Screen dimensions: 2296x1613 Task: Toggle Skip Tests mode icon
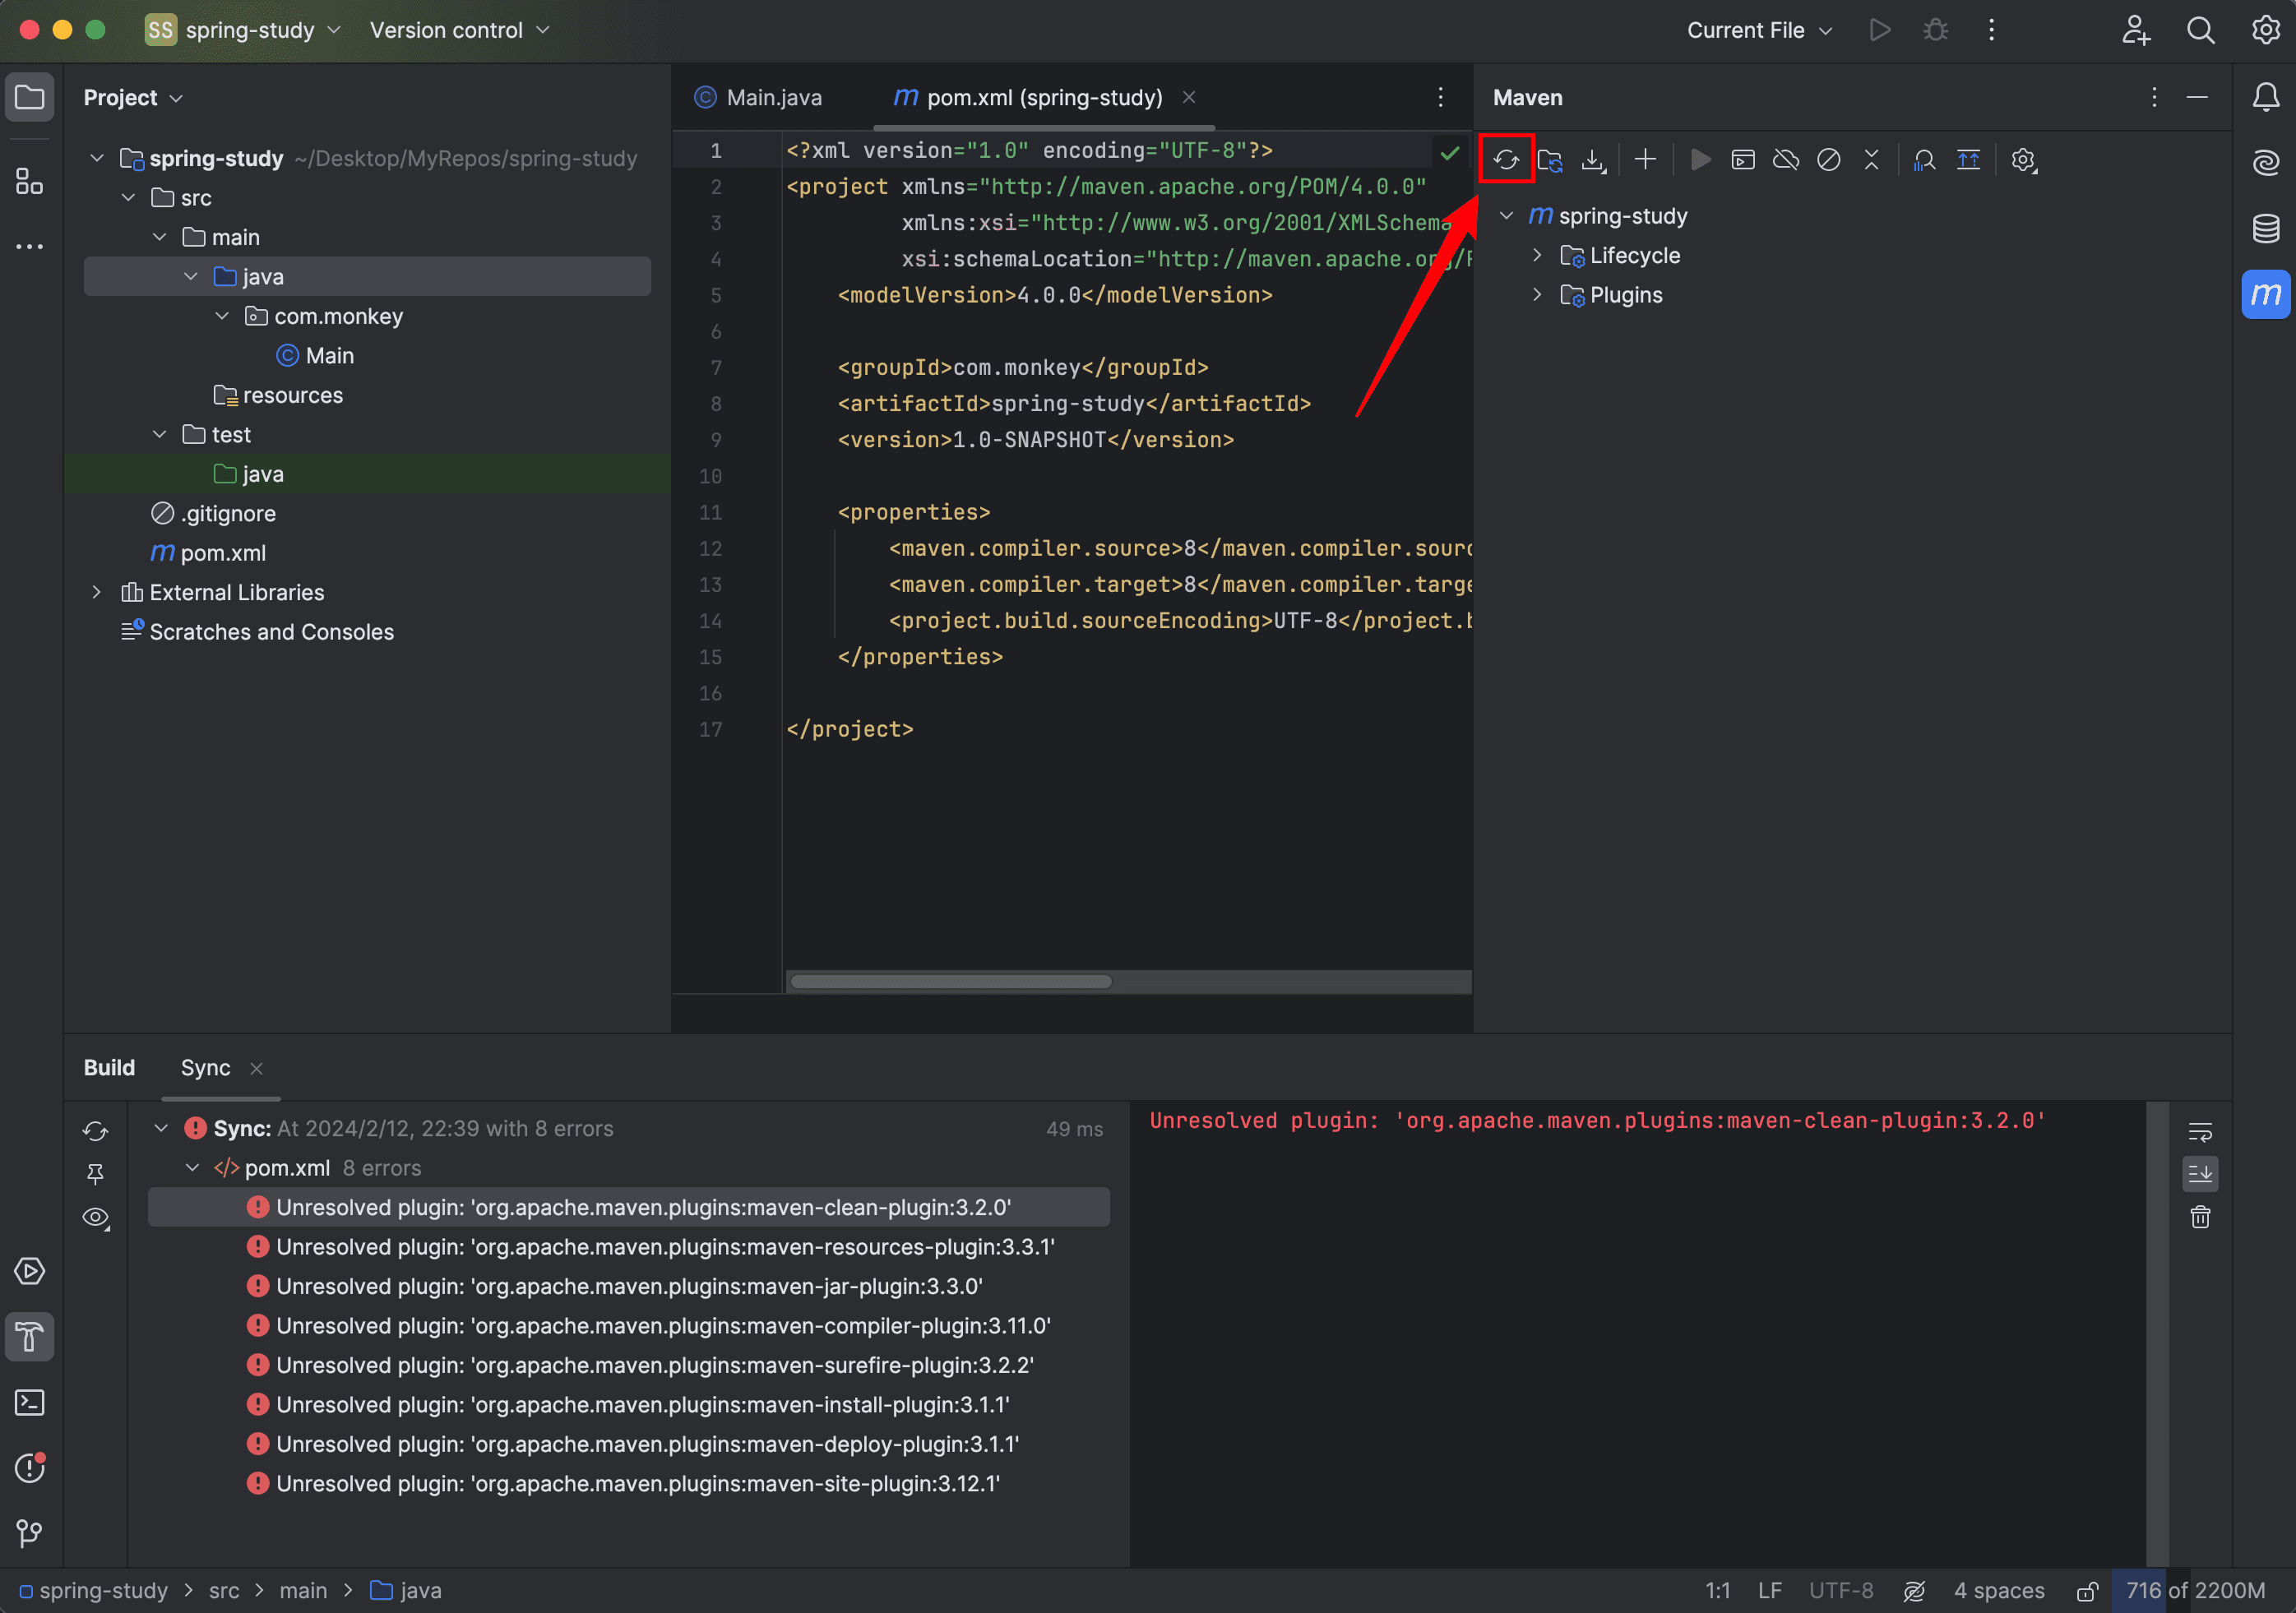click(x=1829, y=160)
